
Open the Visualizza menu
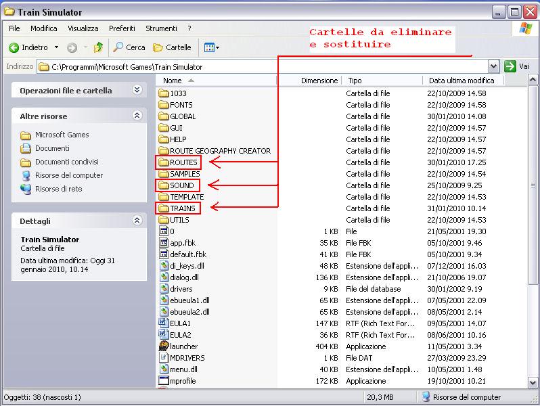(x=83, y=28)
